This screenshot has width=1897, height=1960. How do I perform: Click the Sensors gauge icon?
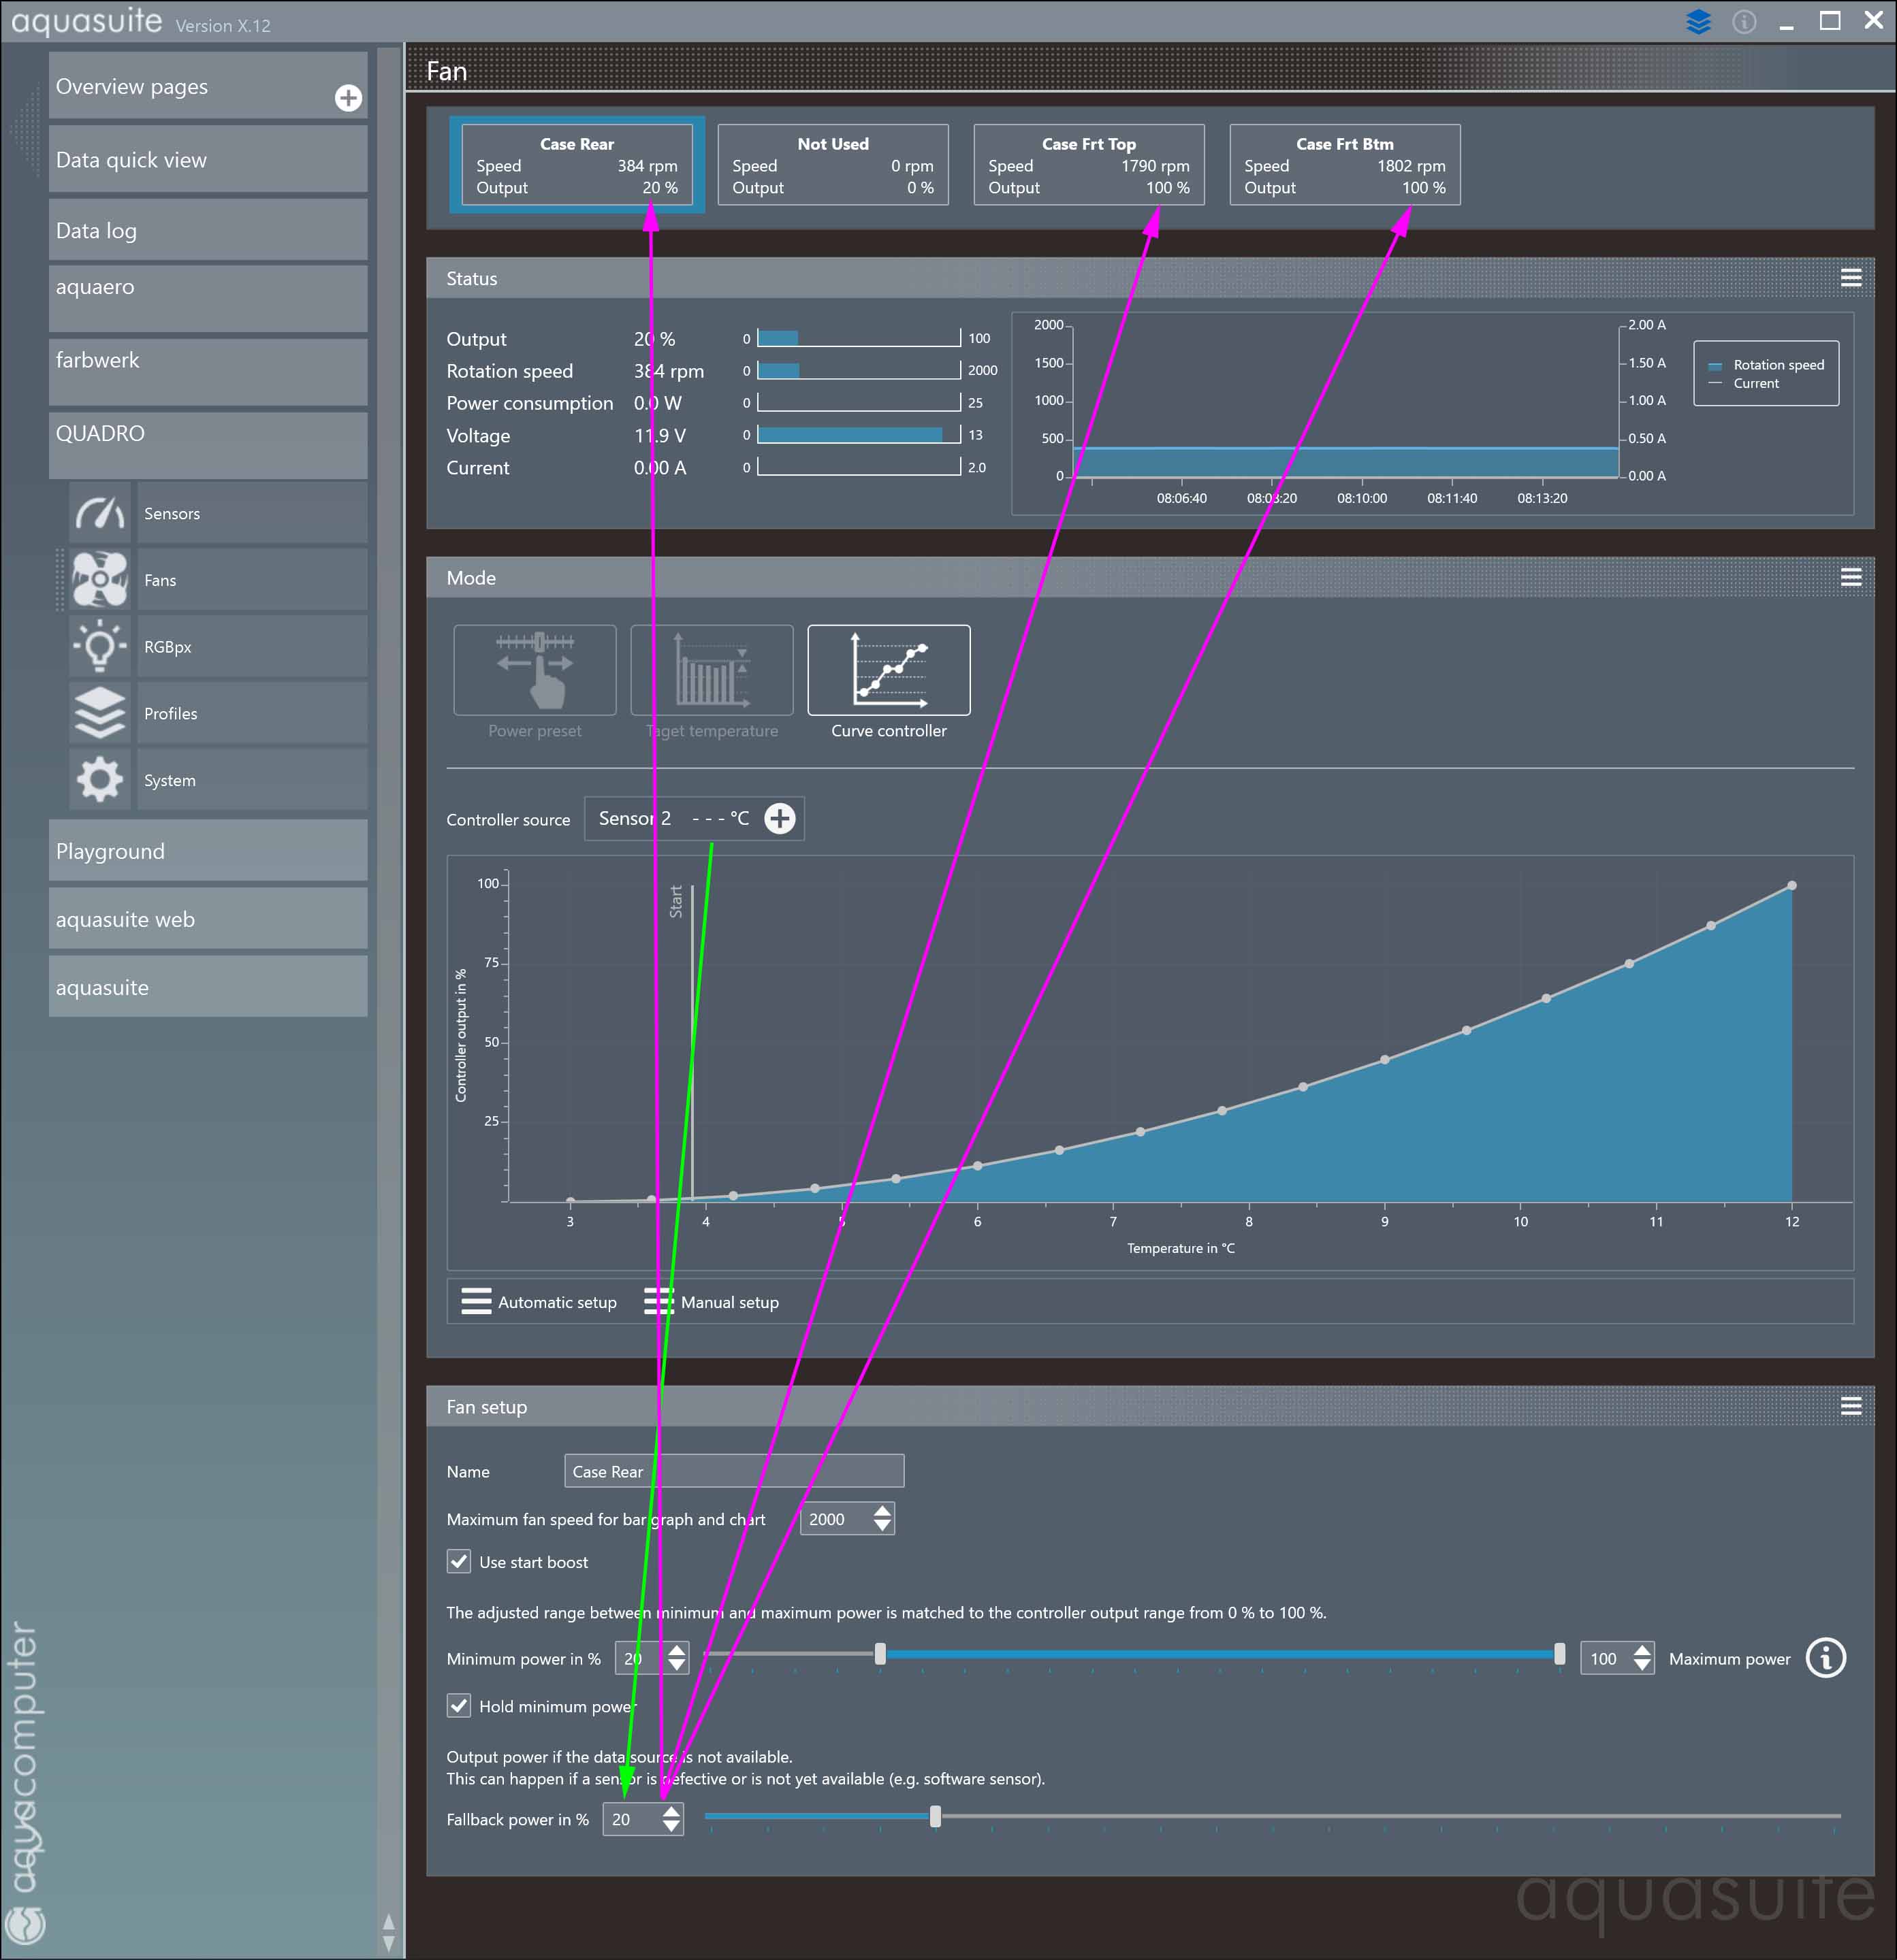pyautogui.click(x=100, y=513)
